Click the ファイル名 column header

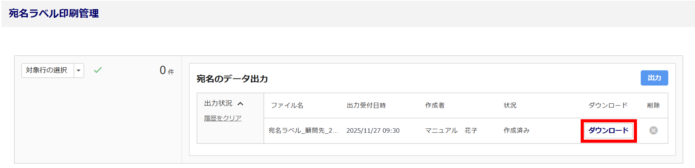[287, 105]
